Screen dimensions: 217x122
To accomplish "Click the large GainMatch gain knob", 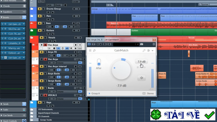I will pyautogui.click(x=121, y=70).
